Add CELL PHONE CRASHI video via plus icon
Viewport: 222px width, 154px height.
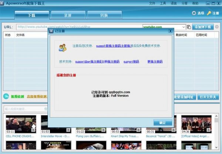pyautogui.click(x=33, y=130)
